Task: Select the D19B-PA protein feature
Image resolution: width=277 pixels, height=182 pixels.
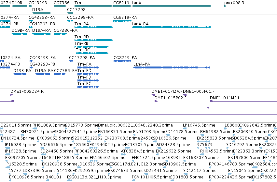Action: 20,74
